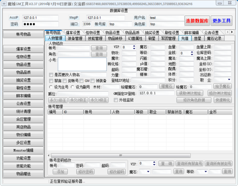Check the 外挂监狱 option

tap(116, 100)
